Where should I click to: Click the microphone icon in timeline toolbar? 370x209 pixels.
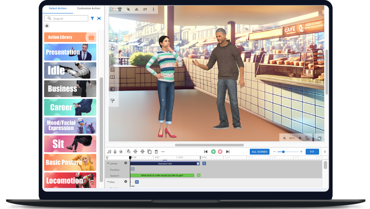click(115, 151)
